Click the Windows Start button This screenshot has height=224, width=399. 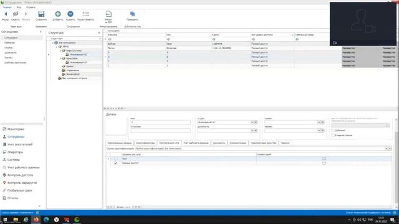5,220
